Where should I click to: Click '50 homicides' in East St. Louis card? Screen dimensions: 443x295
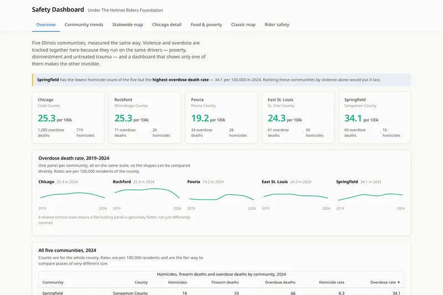(x=315, y=133)
